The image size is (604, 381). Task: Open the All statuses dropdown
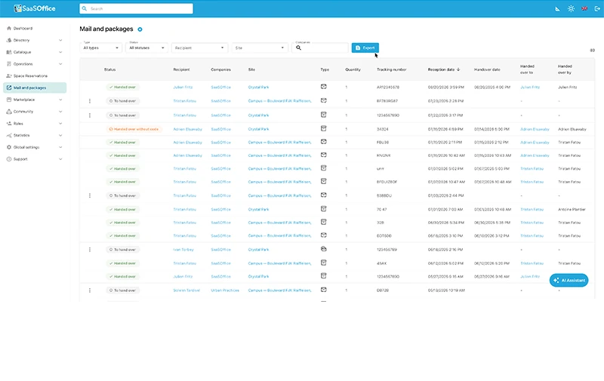146,48
